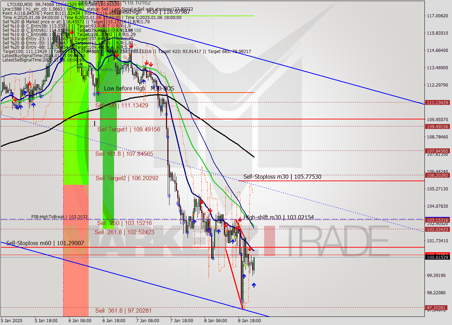Select the 'High-shift m30 | 103.02154' label

279,217
